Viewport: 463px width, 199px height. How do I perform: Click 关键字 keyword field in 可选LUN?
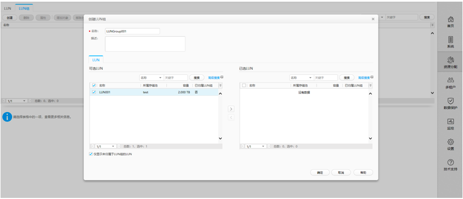[x=176, y=78]
